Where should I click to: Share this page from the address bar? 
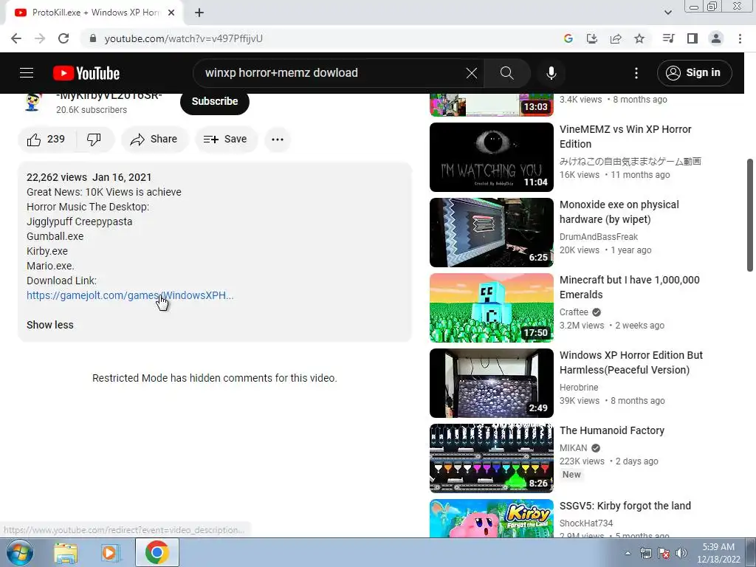tap(616, 38)
